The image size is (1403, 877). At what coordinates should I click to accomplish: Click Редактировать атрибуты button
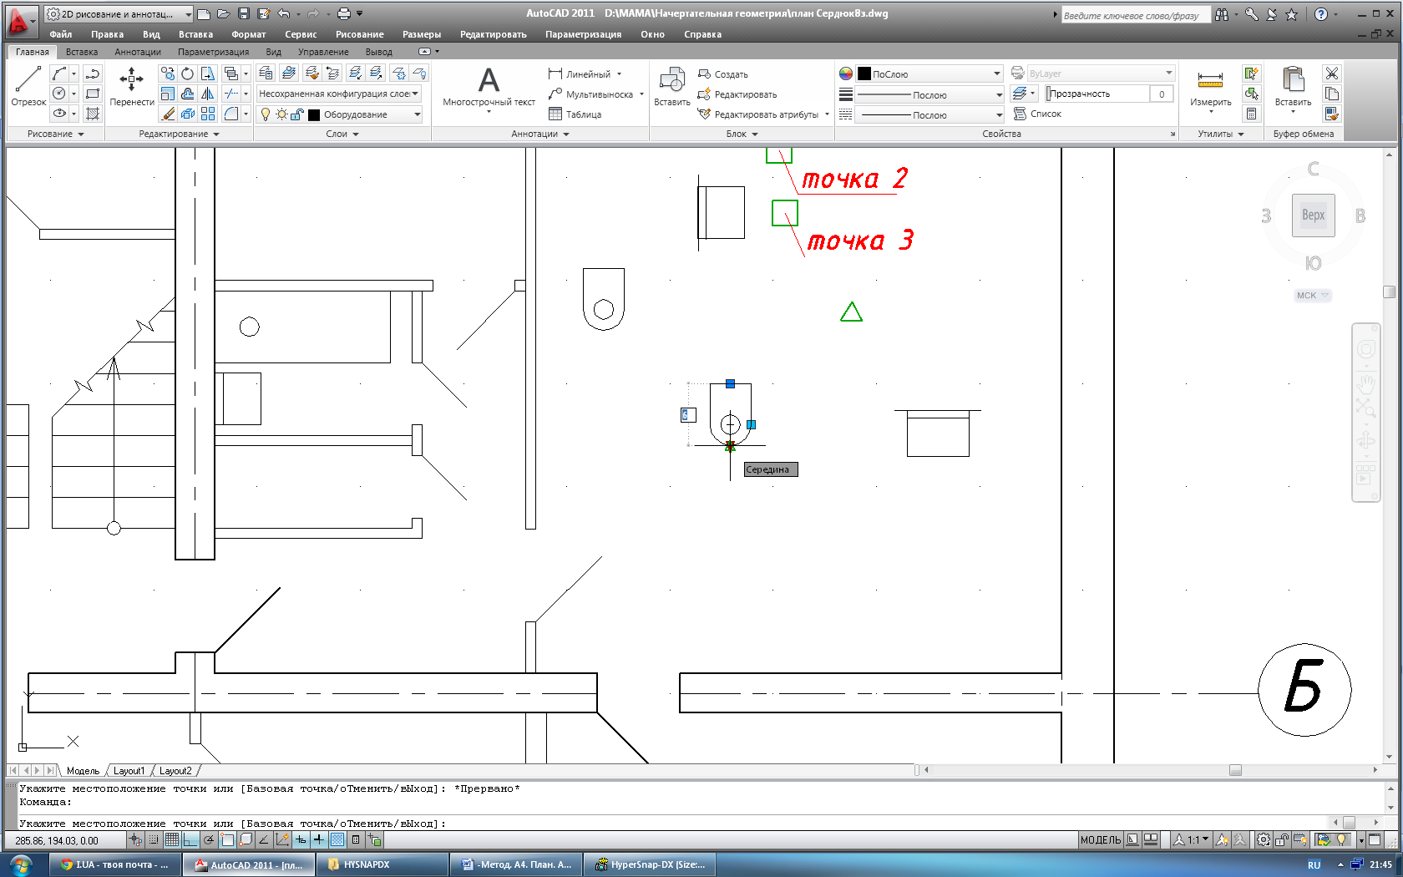click(x=763, y=114)
